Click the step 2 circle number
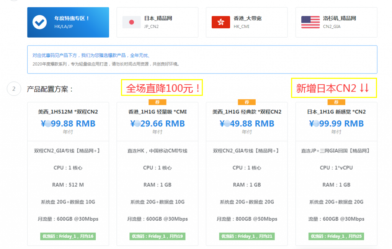This screenshot has width=392, height=249. [x=14, y=88]
